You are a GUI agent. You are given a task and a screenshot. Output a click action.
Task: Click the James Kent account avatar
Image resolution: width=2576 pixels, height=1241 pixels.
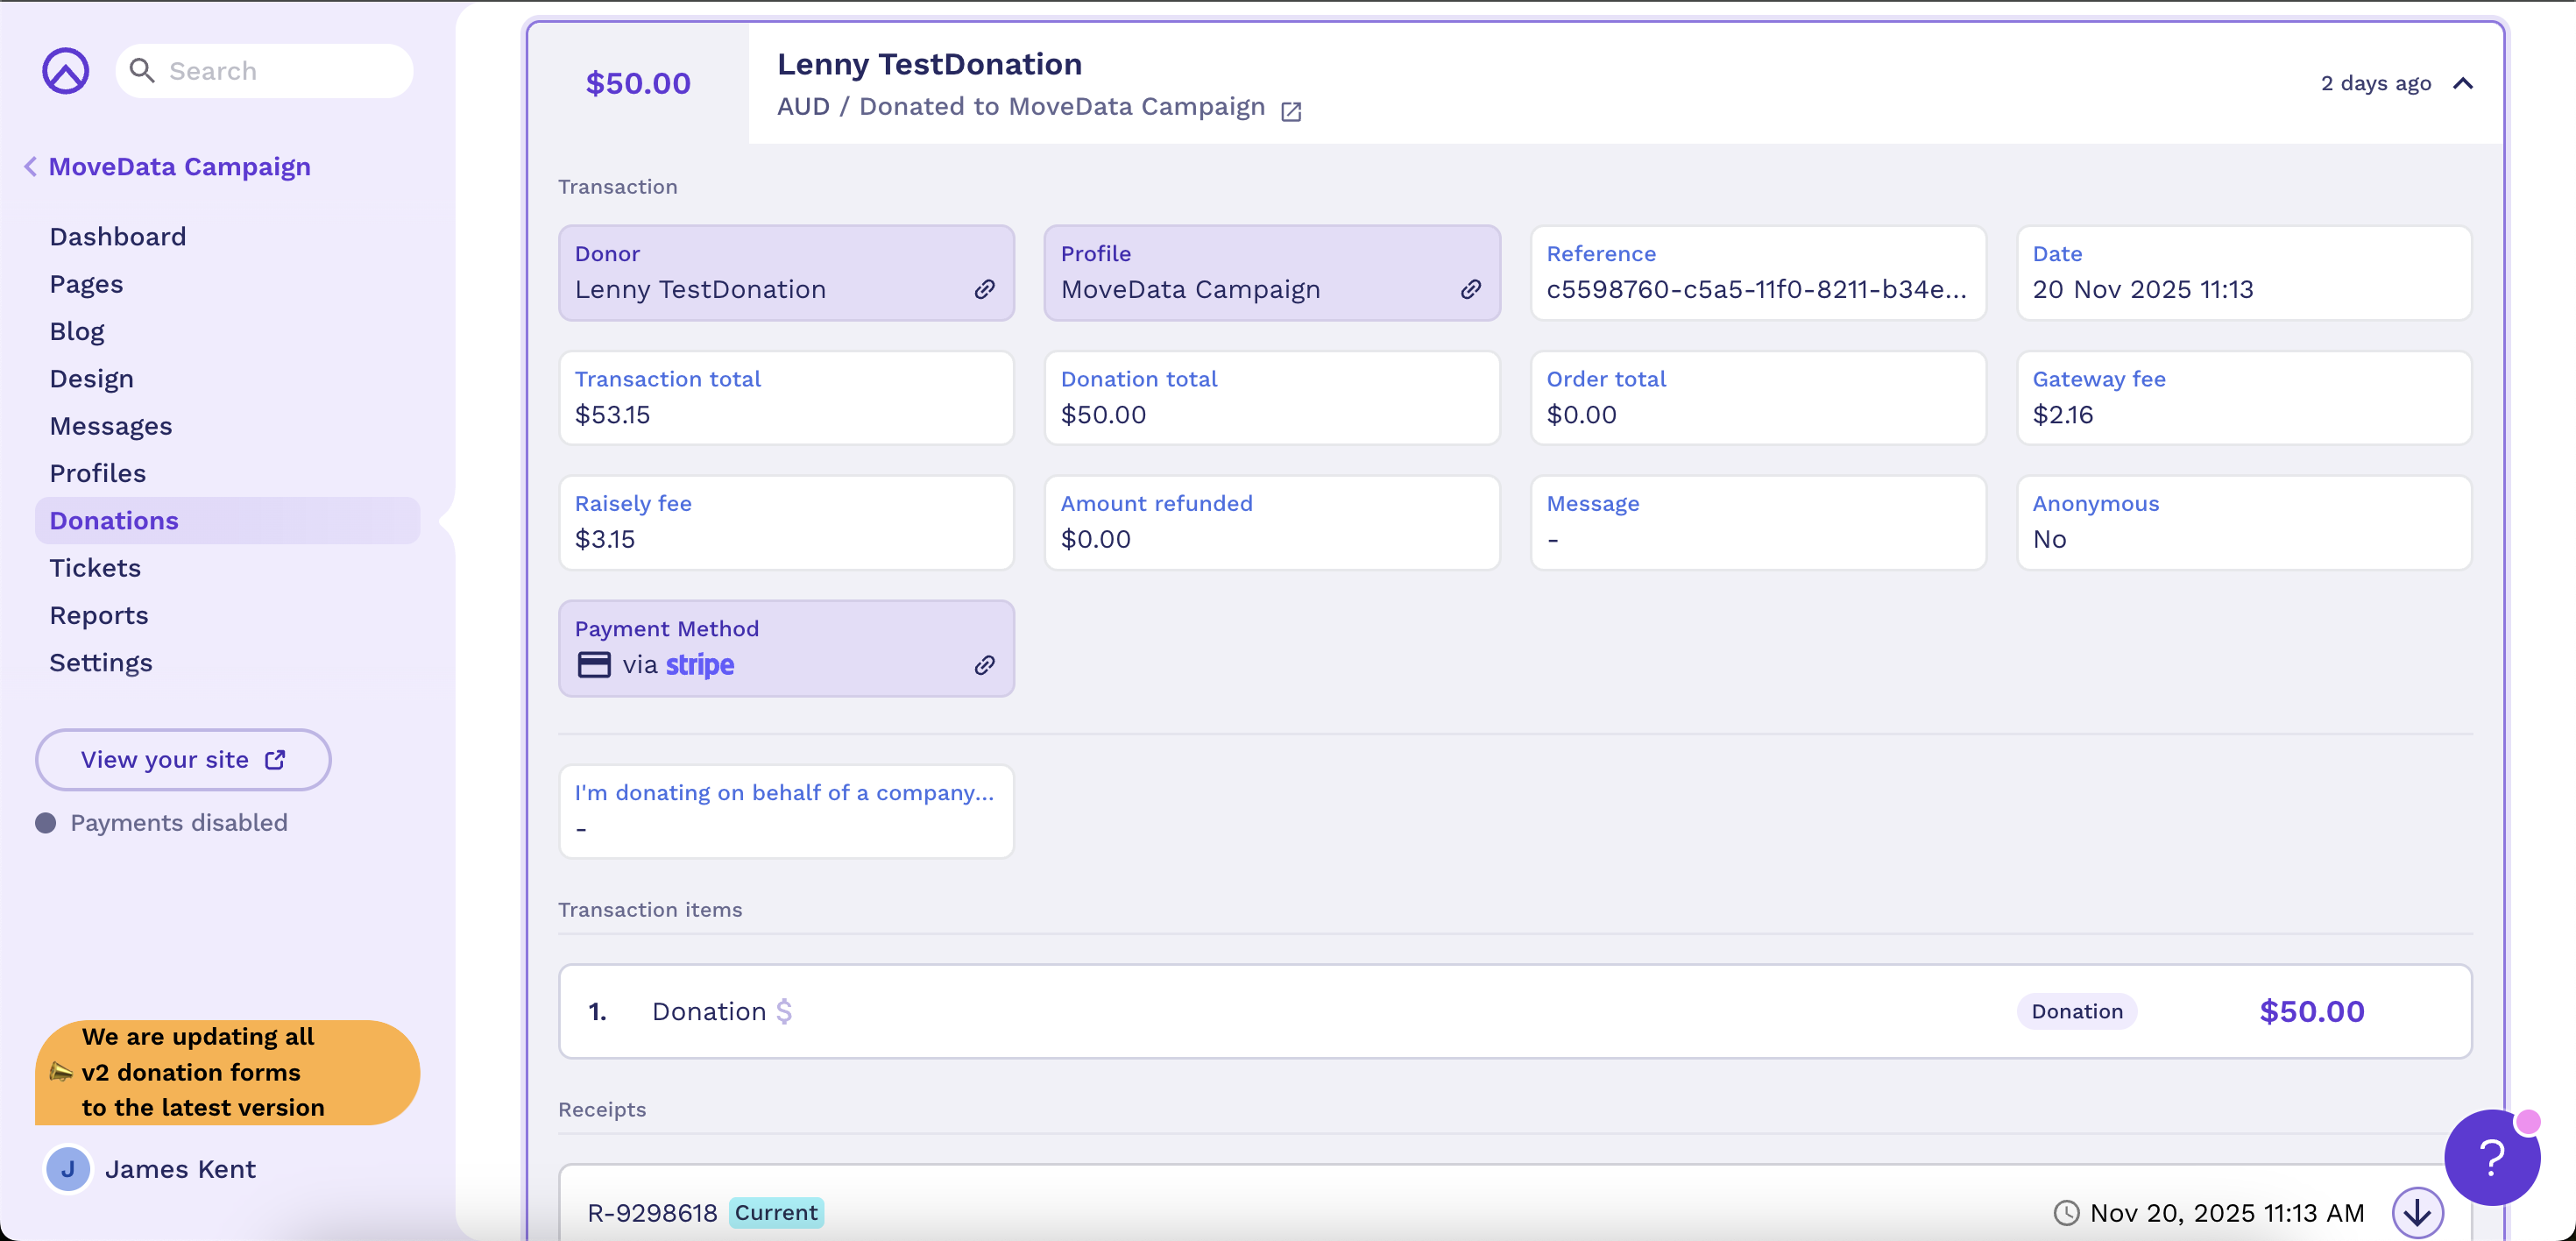coord(67,1168)
